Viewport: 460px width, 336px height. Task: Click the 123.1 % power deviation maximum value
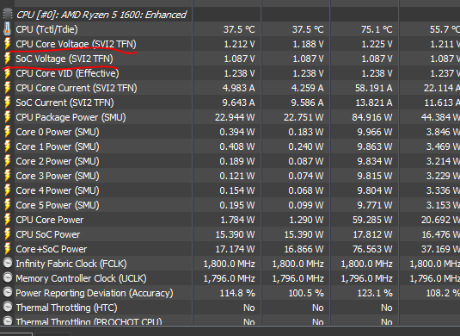pos(375,293)
